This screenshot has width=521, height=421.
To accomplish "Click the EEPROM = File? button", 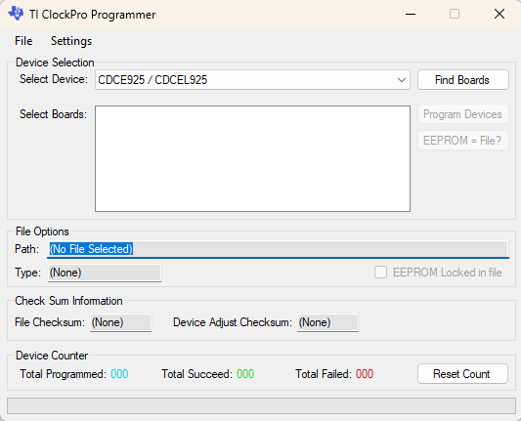I will (463, 141).
